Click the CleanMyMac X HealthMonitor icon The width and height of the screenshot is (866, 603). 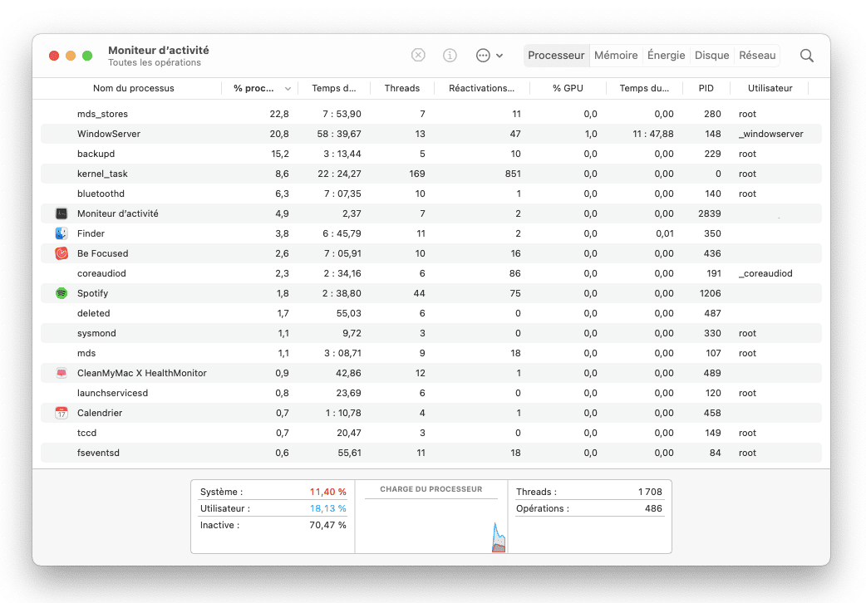62,373
